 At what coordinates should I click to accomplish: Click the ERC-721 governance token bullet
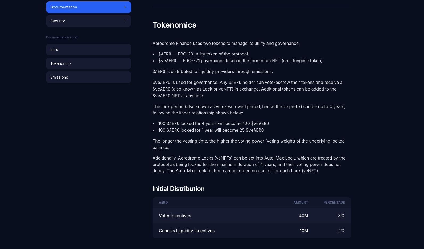click(240, 61)
